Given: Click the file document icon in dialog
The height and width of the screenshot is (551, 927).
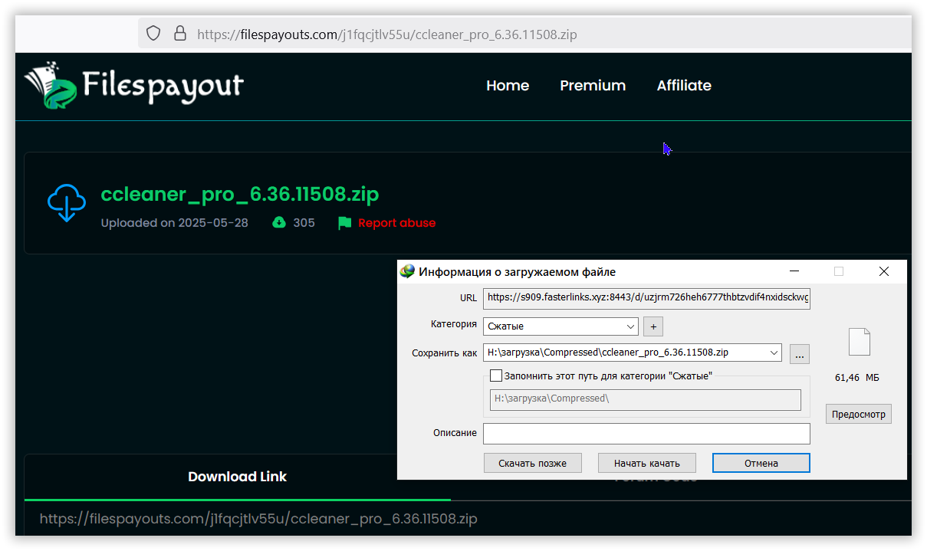Looking at the screenshot, I should coord(860,342).
